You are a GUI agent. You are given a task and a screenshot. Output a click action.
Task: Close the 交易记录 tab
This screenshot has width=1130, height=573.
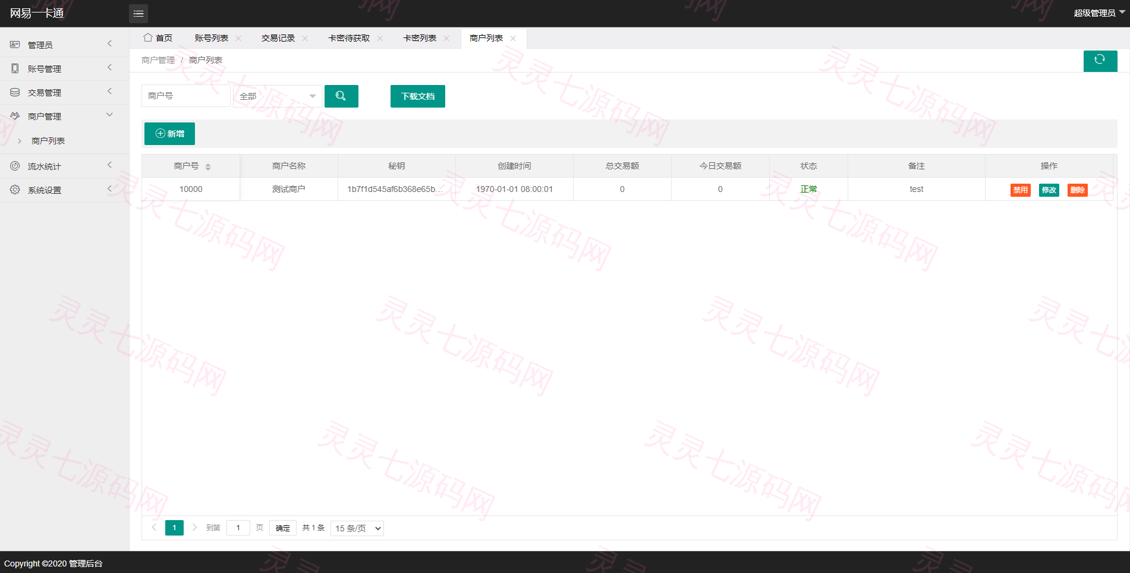click(x=305, y=38)
